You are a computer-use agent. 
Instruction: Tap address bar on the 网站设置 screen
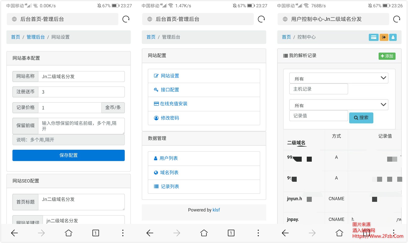pos(62,19)
